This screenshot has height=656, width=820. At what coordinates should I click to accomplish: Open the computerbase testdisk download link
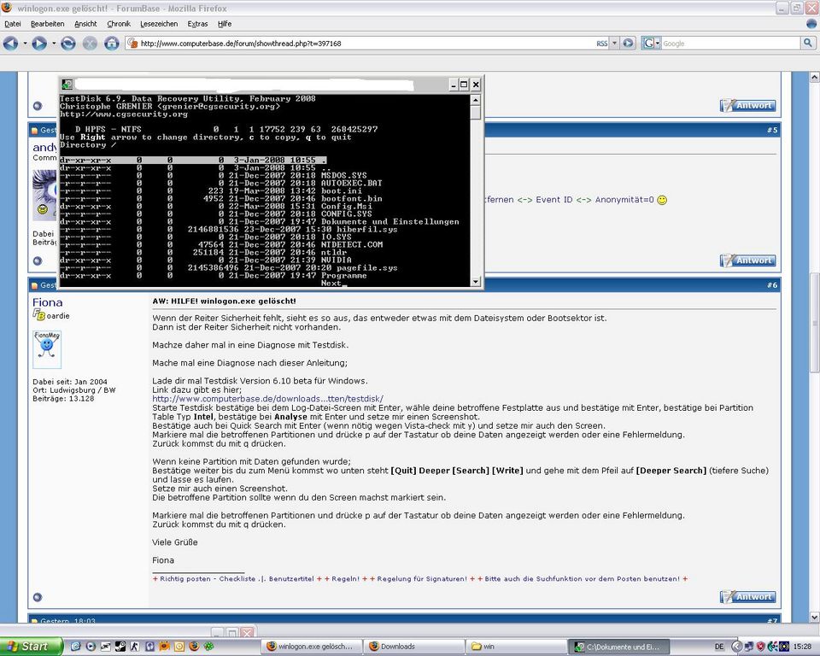click(267, 399)
